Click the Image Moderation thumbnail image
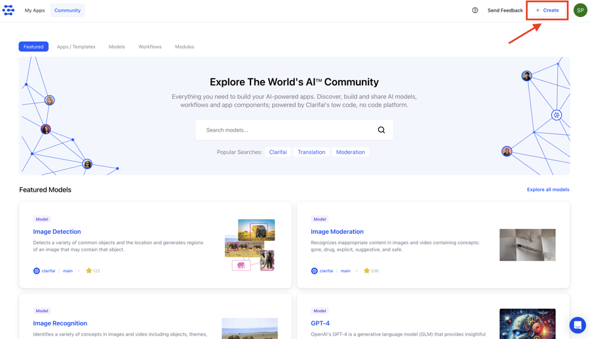This screenshot has width=590, height=339. (527, 245)
